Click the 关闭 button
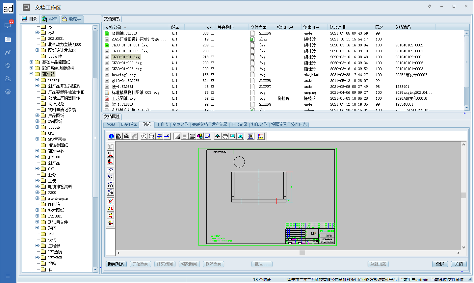Screen dimensions: 474x283 [x=459, y=264]
